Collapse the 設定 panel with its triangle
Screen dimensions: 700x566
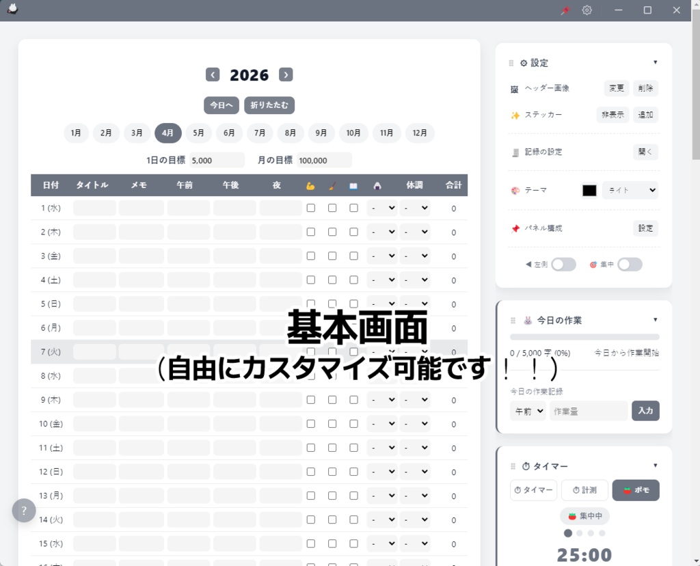click(x=655, y=62)
